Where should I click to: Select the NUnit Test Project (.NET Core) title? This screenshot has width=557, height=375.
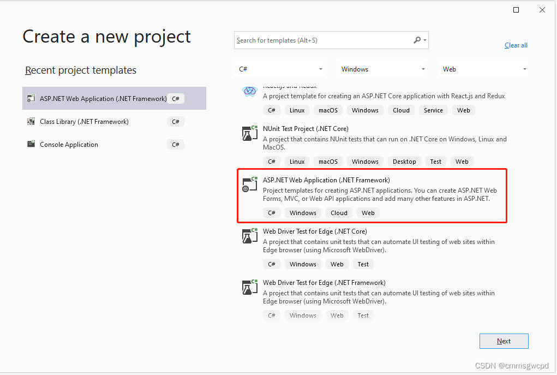306,129
